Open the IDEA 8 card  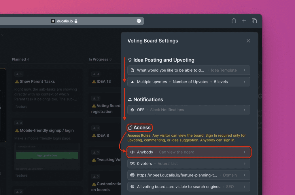point(105,132)
